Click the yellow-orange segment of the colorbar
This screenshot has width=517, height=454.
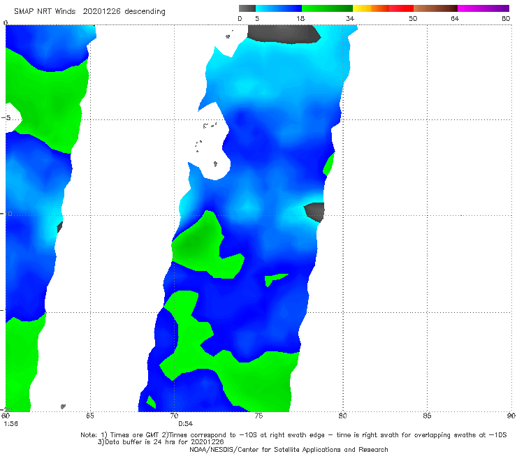(371, 8)
